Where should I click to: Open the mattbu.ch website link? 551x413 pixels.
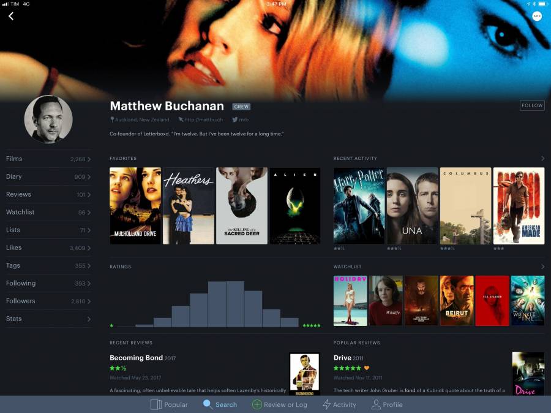(x=203, y=120)
